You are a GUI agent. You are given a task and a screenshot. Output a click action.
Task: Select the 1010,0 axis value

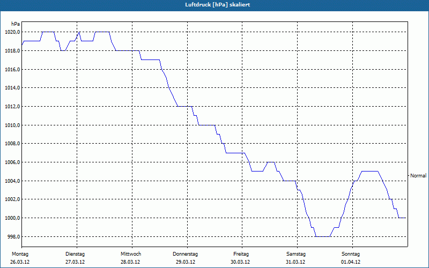(12, 125)
